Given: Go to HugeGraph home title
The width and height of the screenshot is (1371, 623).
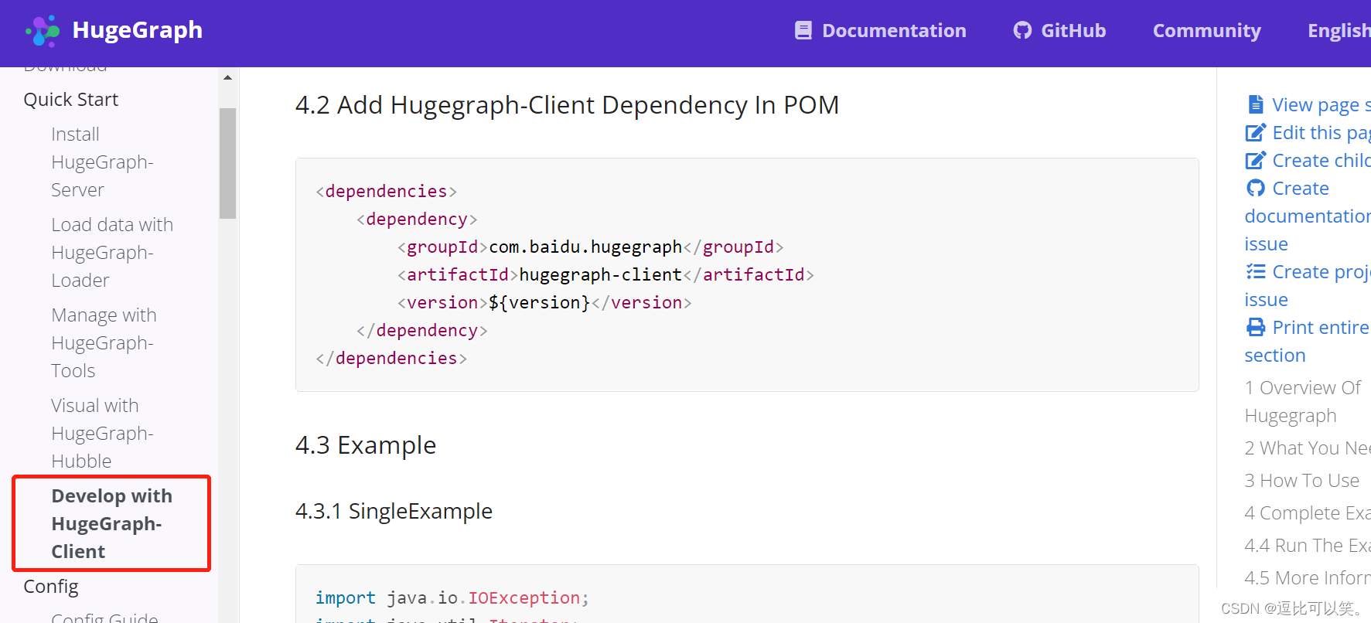Looking at the screenshot, I should 137,30.
